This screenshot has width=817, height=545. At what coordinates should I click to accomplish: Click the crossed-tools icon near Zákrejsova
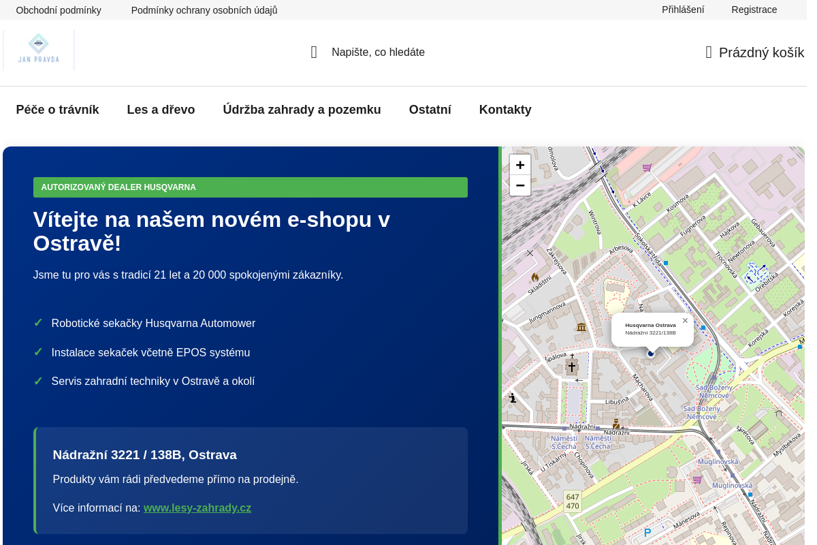(x=530, y=253)
